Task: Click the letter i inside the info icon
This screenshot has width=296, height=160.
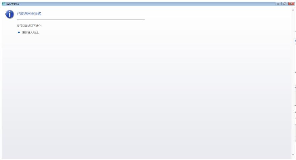Action: (10, 14)
